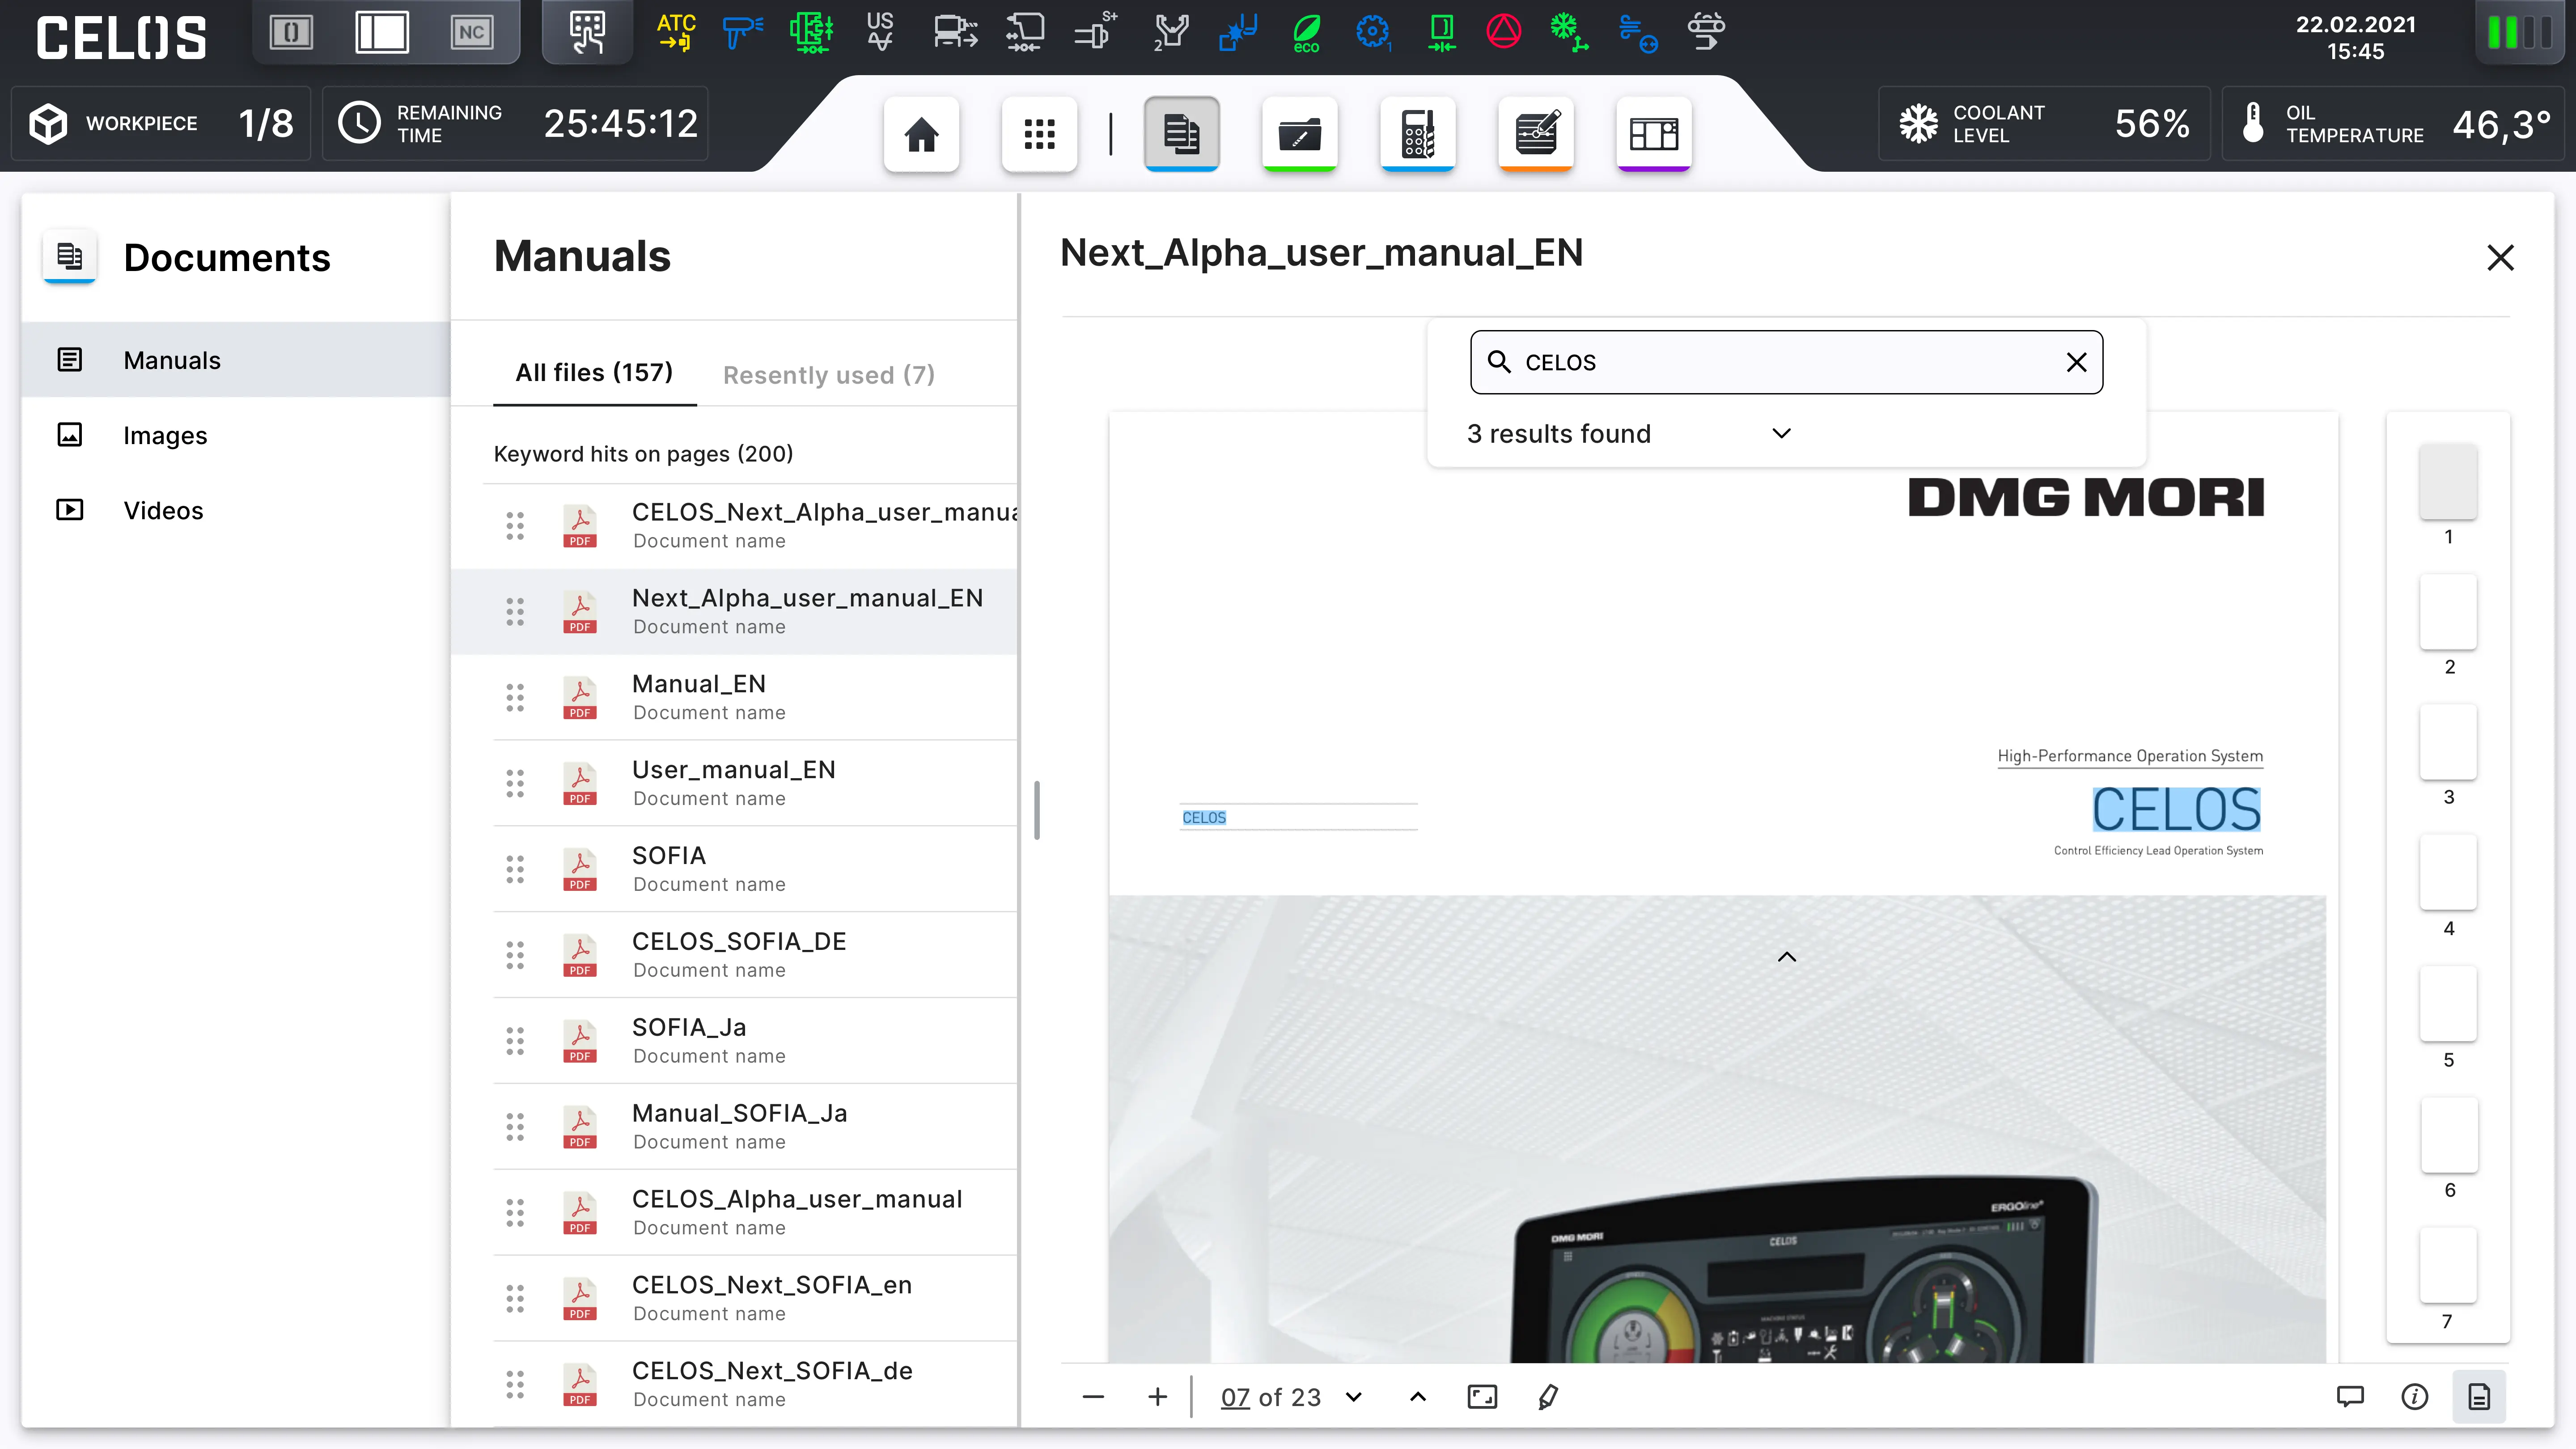Click the PDF icon of Manual_SOFIA_Ja
2576x1449 pixels.
580,1127
